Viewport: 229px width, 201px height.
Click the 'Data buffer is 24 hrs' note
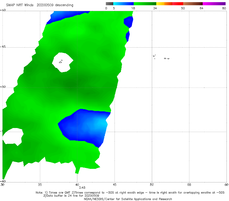pos(71,196)
